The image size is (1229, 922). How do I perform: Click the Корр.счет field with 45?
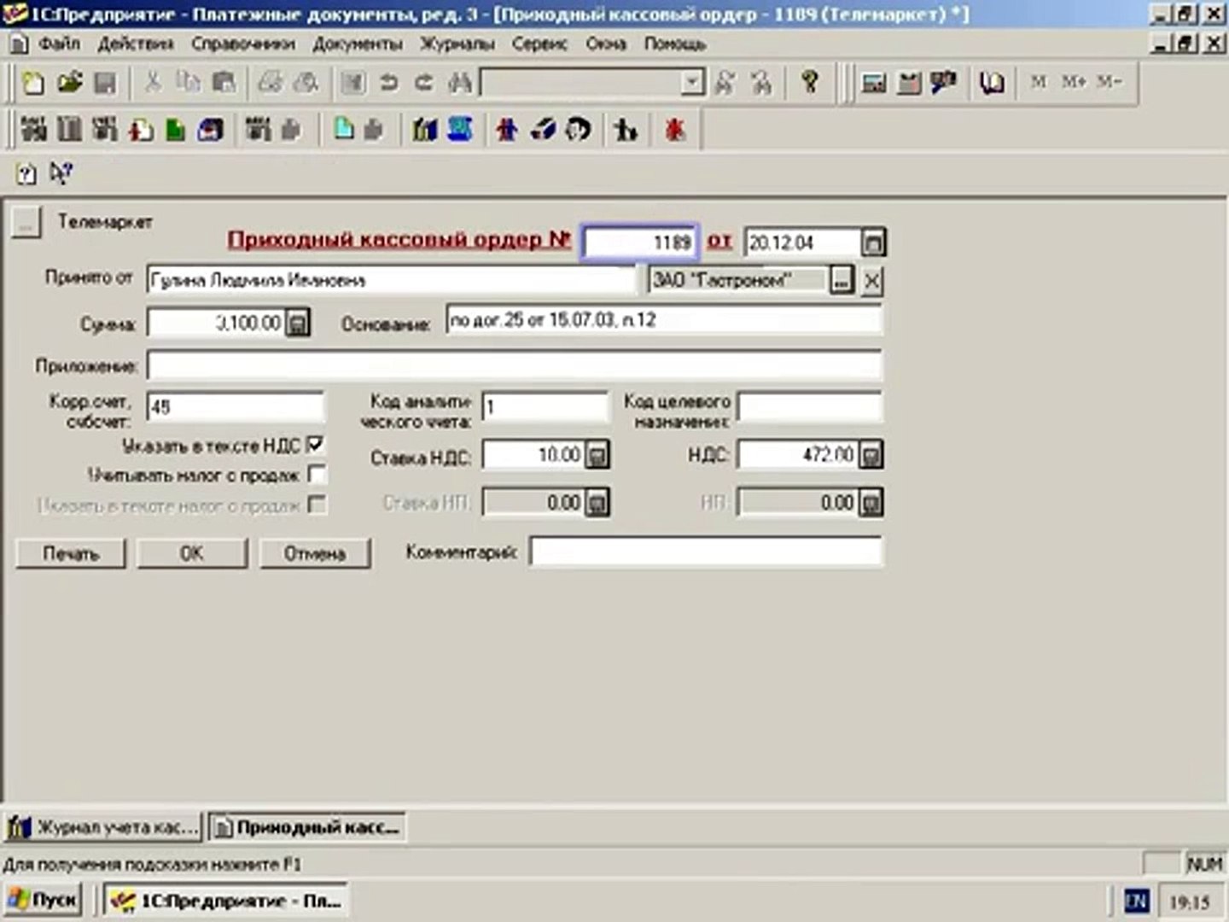[x=235, y=407]
